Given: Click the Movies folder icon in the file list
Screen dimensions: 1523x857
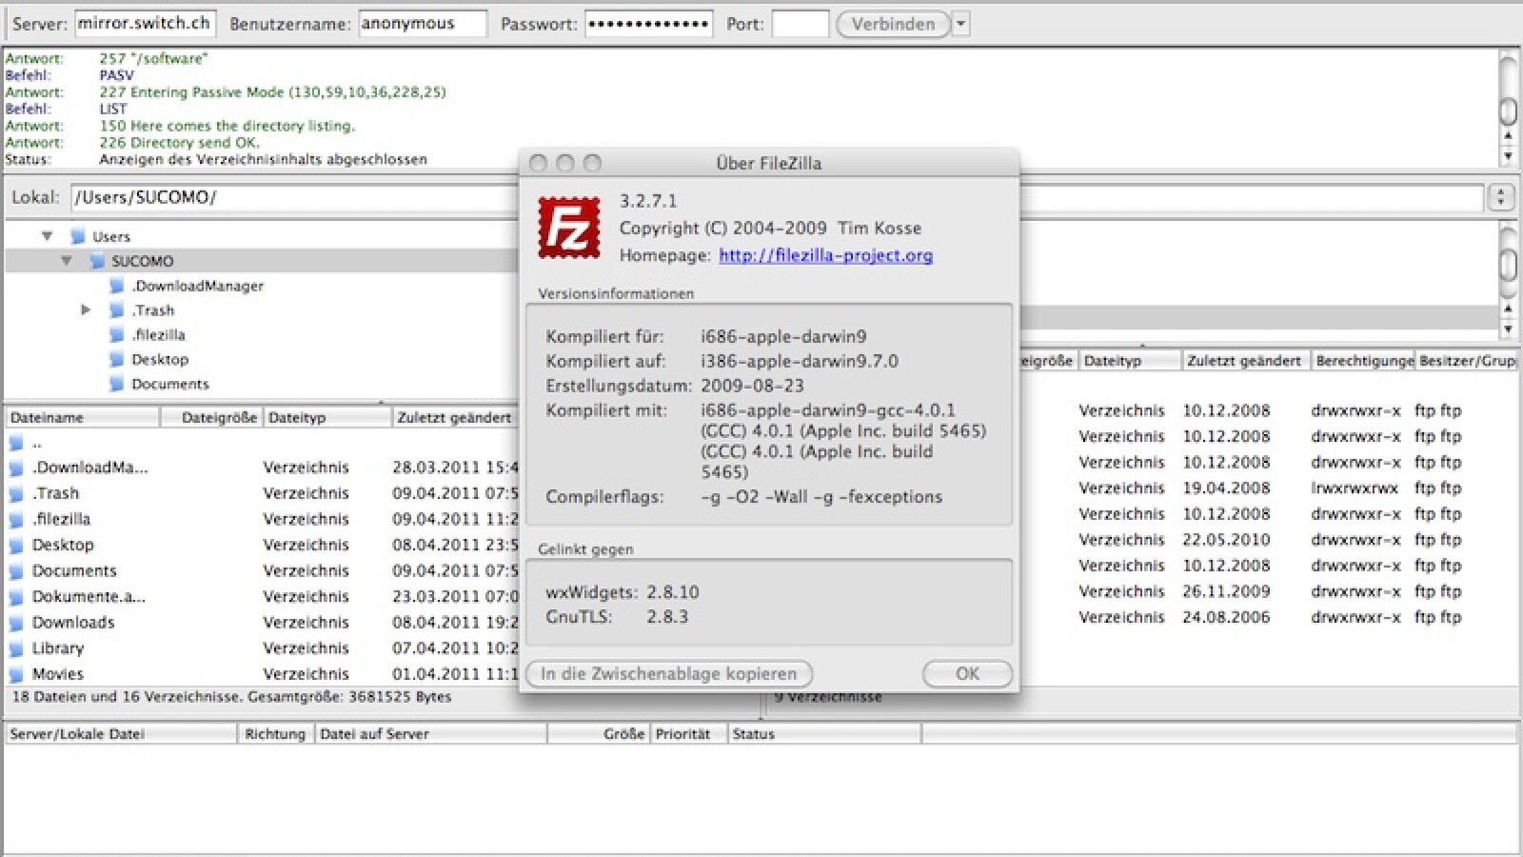Looking at the screenshot, I should click(16, 675).
